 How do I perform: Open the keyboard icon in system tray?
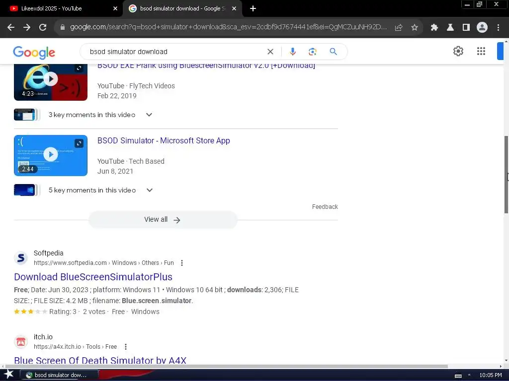(x=458, y=376)
